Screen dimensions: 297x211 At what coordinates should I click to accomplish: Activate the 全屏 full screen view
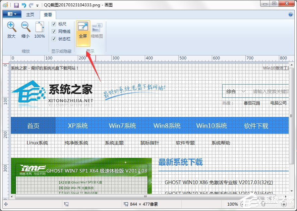click(82, 30)
